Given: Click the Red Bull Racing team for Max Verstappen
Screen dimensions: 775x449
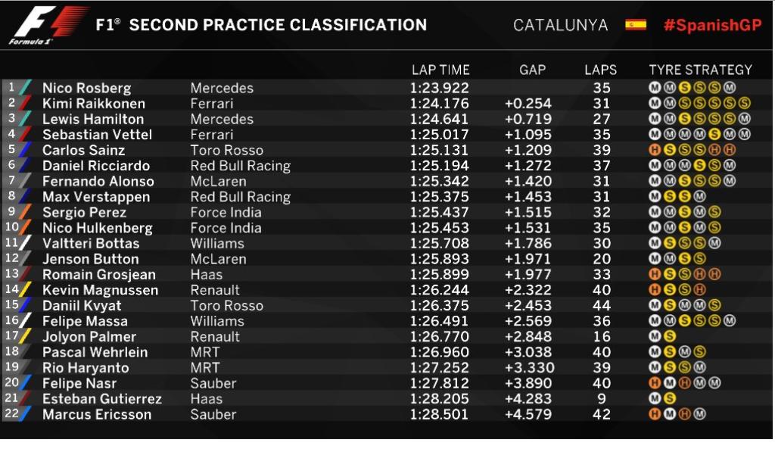Looking at the screenshot, I should [x=240, y=197].
